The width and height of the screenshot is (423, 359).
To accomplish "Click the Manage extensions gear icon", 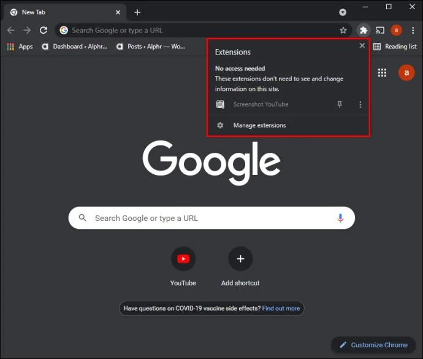I will click(220, 125).
